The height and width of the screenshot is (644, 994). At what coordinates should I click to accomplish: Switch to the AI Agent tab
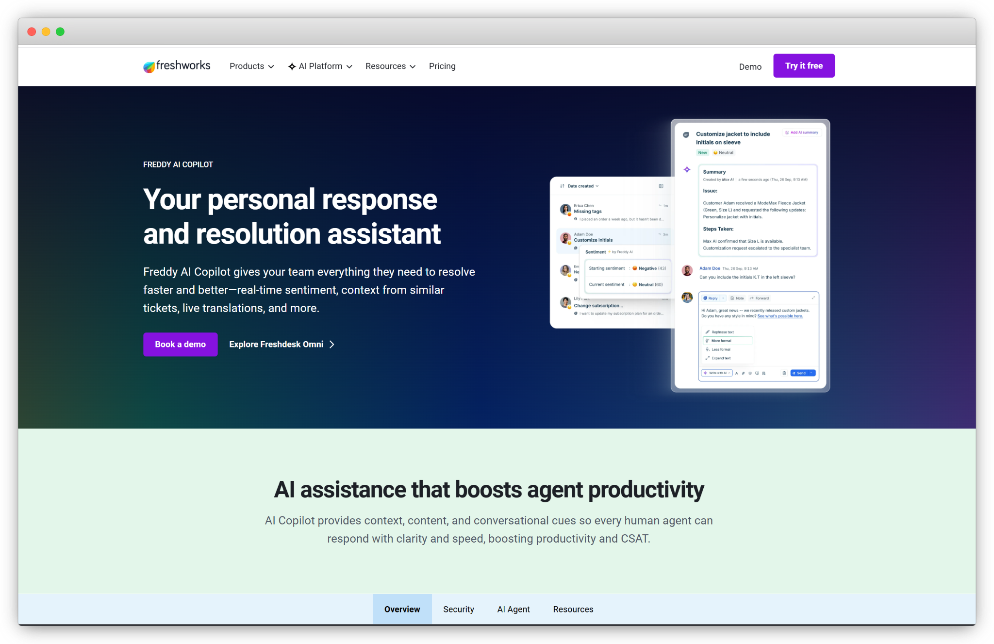pos(514,609)
